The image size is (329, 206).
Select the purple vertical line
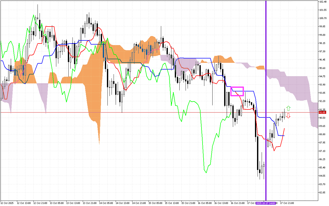tap(266, 77)
